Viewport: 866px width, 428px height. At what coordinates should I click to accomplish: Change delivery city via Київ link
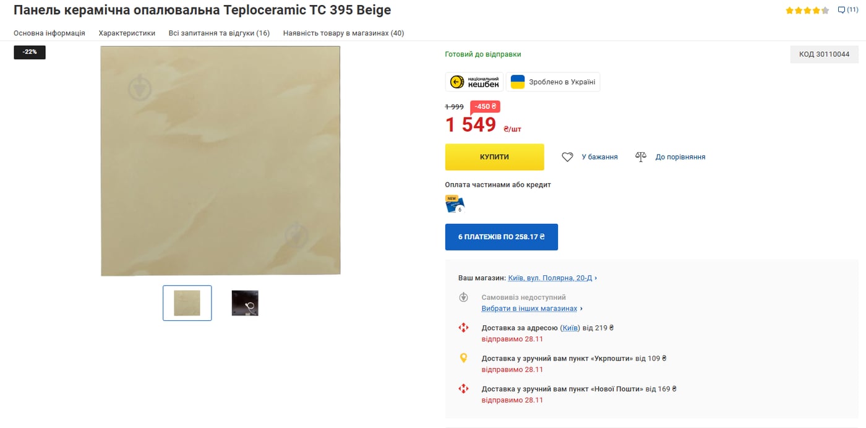[570, 328]
